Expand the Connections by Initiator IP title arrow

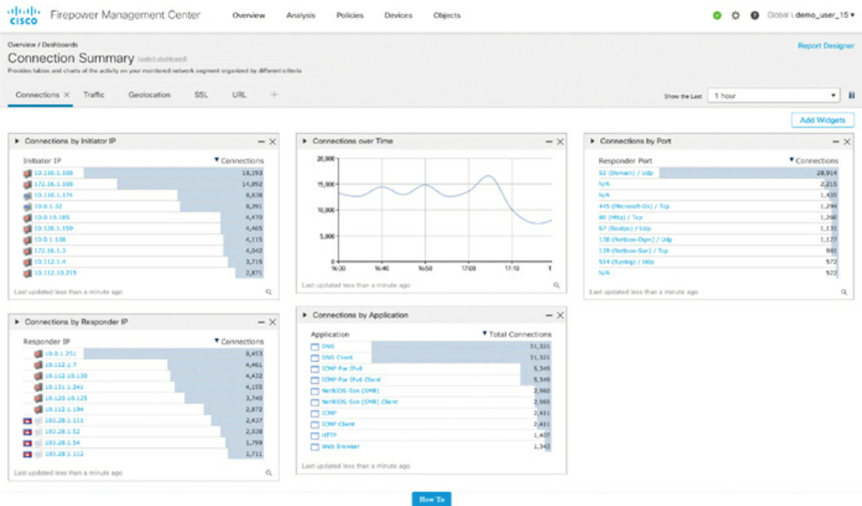pos(17,141)
